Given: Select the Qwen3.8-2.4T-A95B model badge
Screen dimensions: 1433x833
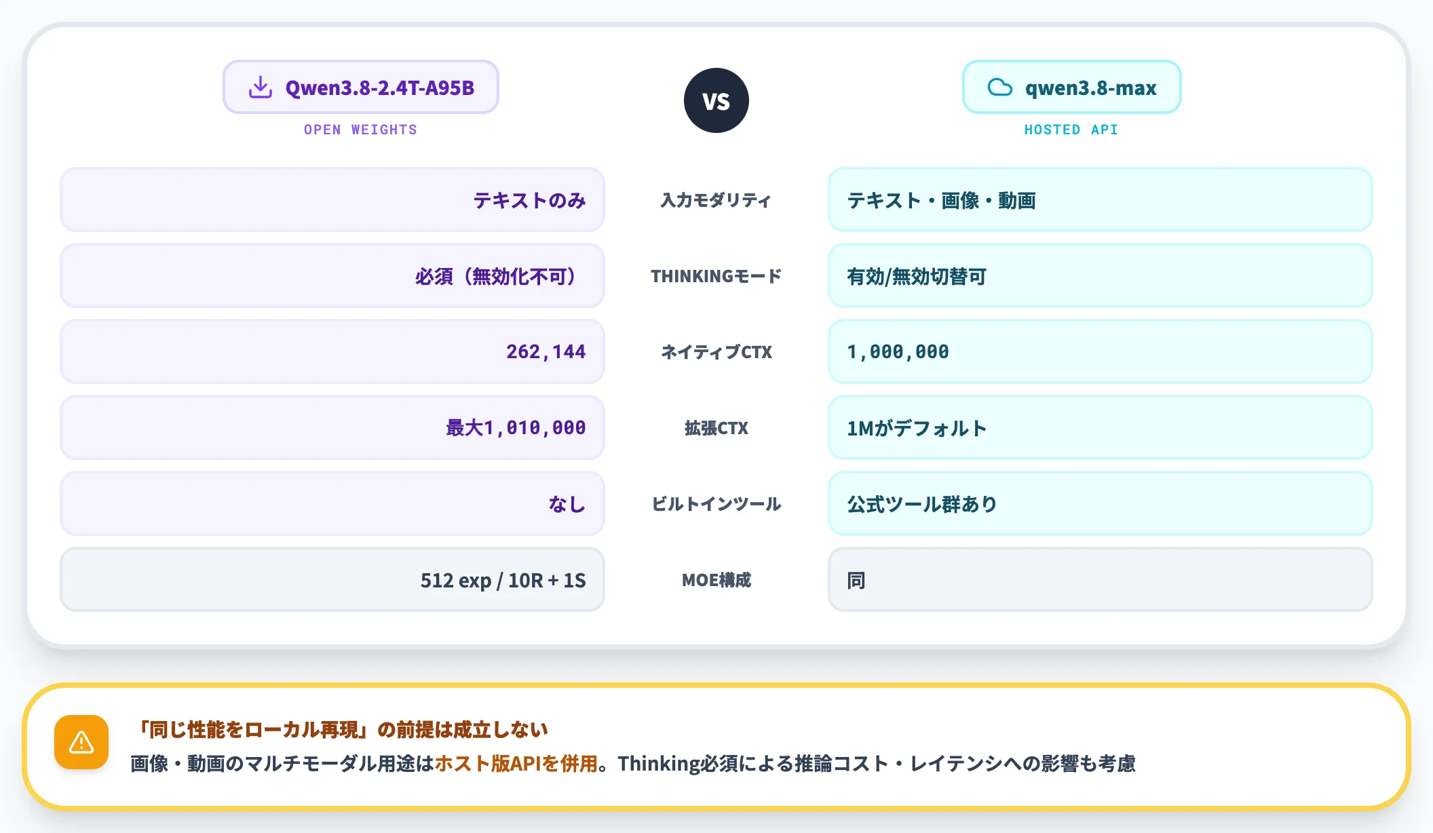Looking at the screenshot, I should pyautogui.click(x=361, y=87).
